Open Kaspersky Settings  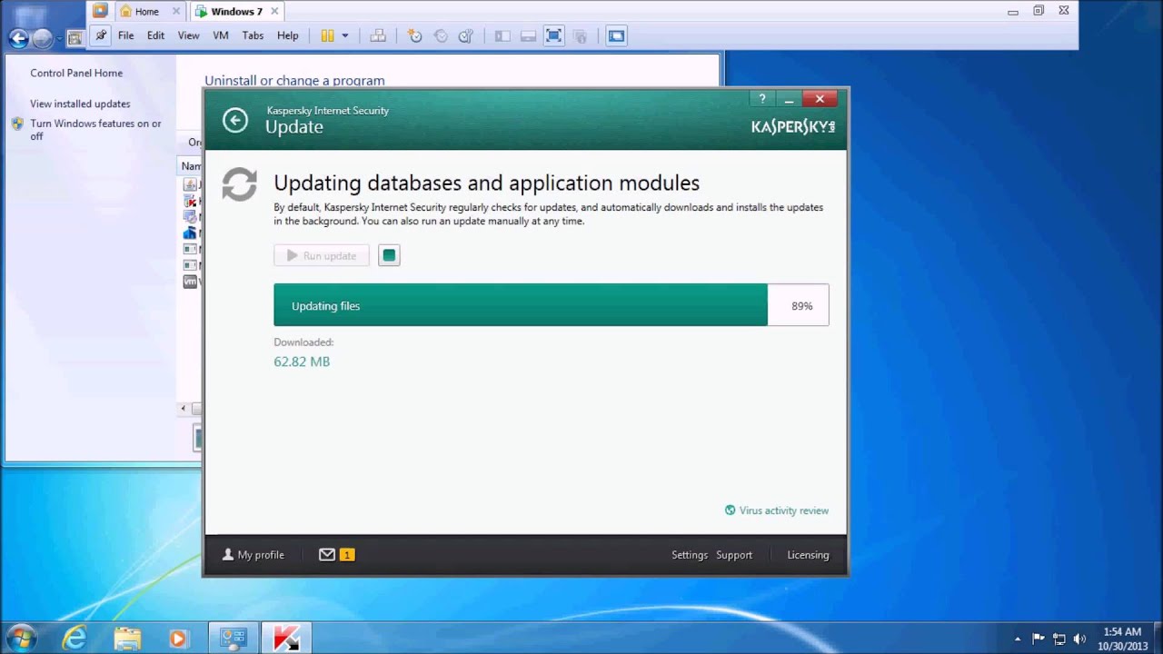pyautogui.click(x=690, y=555)
